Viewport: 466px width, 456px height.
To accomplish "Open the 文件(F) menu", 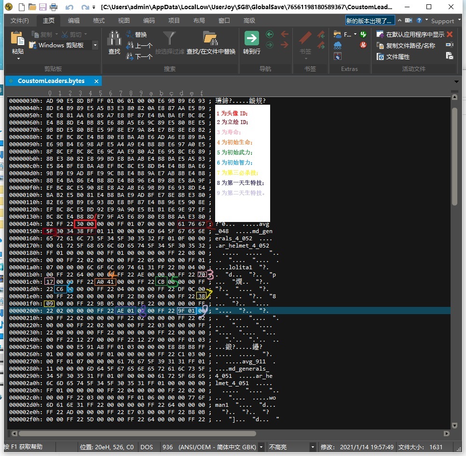I will (20, 21).
